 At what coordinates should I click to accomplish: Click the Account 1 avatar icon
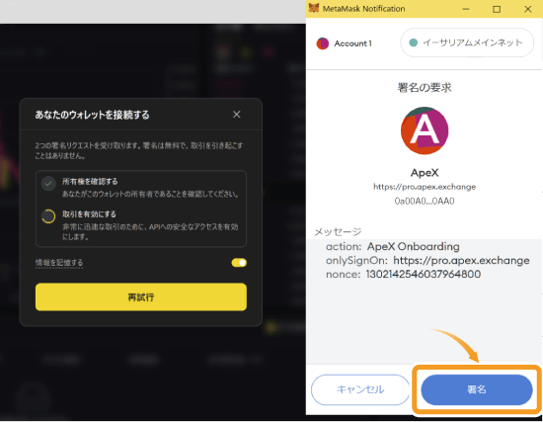[323, 43]
